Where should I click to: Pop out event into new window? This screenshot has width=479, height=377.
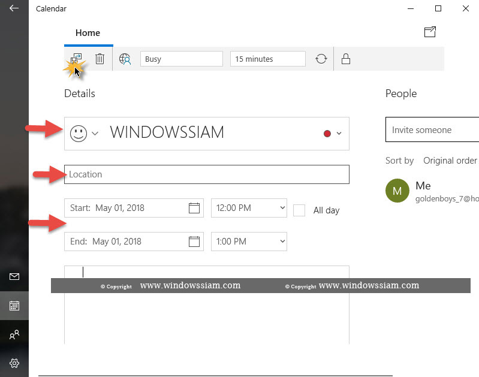coord(430,32)
